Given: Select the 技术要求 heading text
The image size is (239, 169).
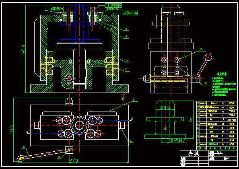Looking at the screenshot, I should point(222,74).
